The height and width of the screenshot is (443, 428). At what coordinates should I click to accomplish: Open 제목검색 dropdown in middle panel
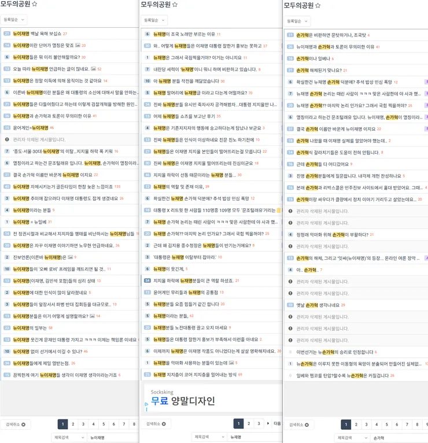209,437
